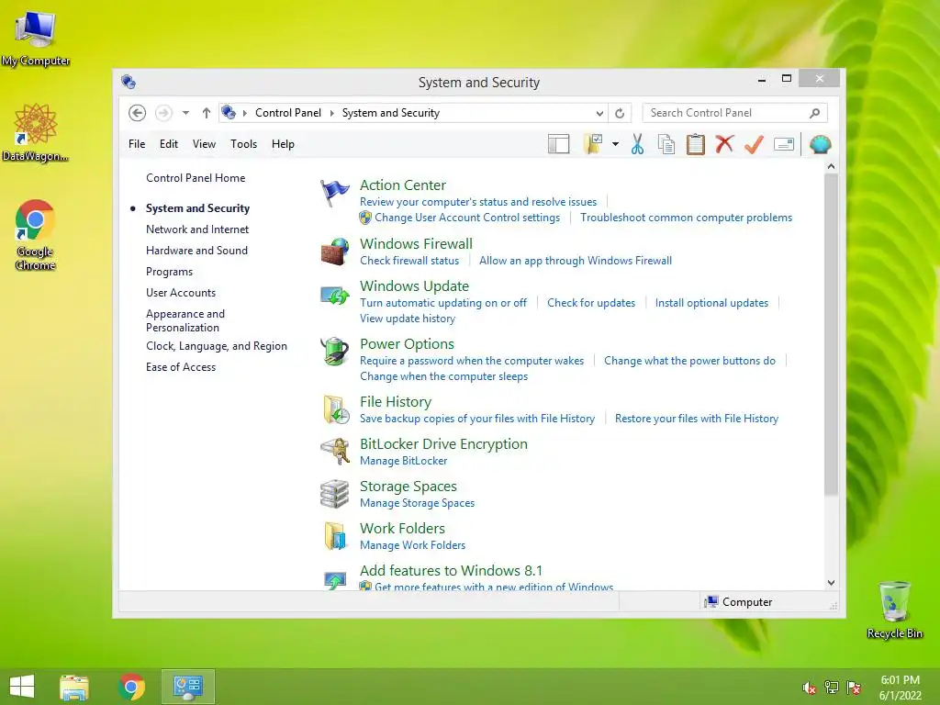Open the Start button in taskbar
940x705 pixels.
pyautogui.click(x=22, y=687)
